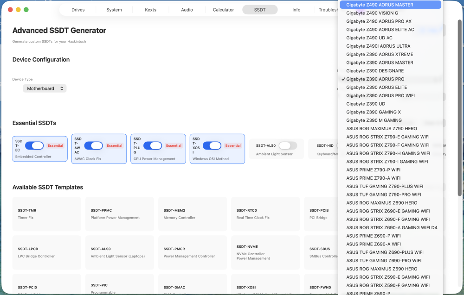Choose Gigabyte Z490 VISION G
Viewport: 464px width, 295px height.
click(x=390, y=13)
